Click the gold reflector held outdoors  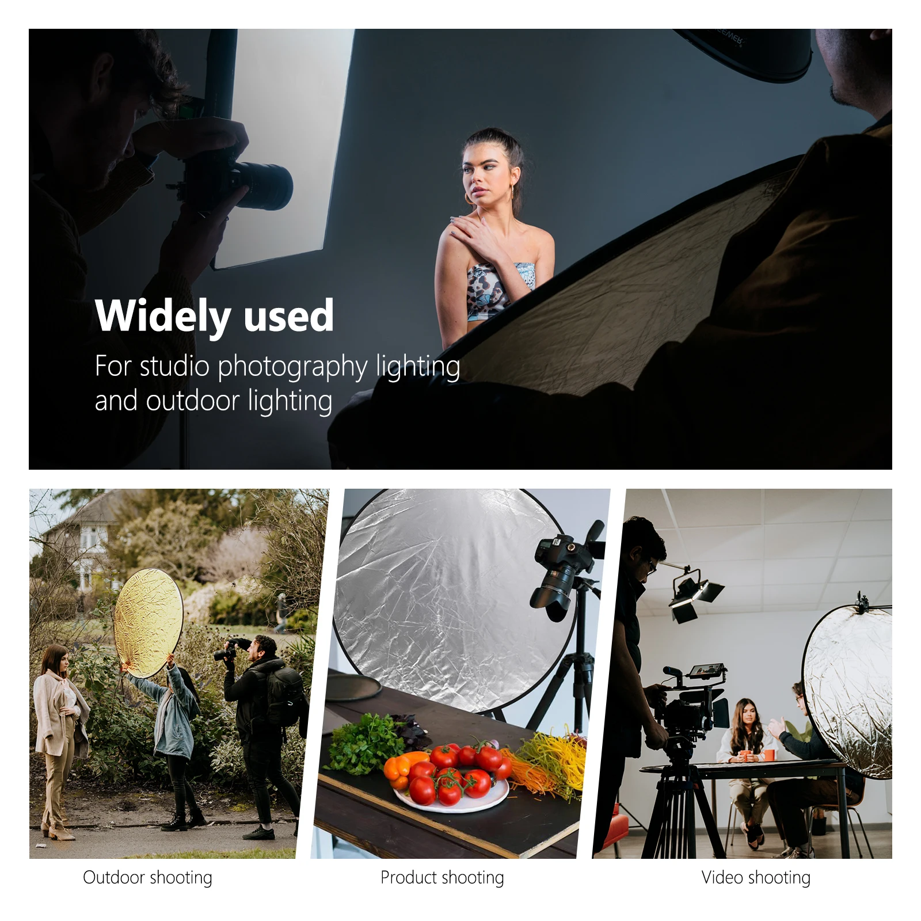pos(149,622)
